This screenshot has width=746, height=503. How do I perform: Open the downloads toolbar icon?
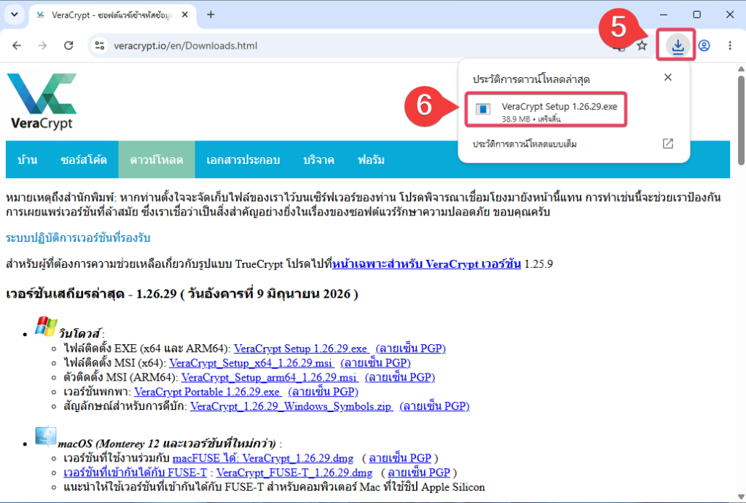pos(678,46)
